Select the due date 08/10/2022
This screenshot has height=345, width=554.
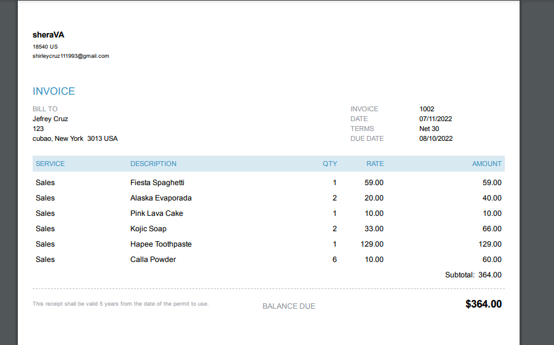pos(436,138)
